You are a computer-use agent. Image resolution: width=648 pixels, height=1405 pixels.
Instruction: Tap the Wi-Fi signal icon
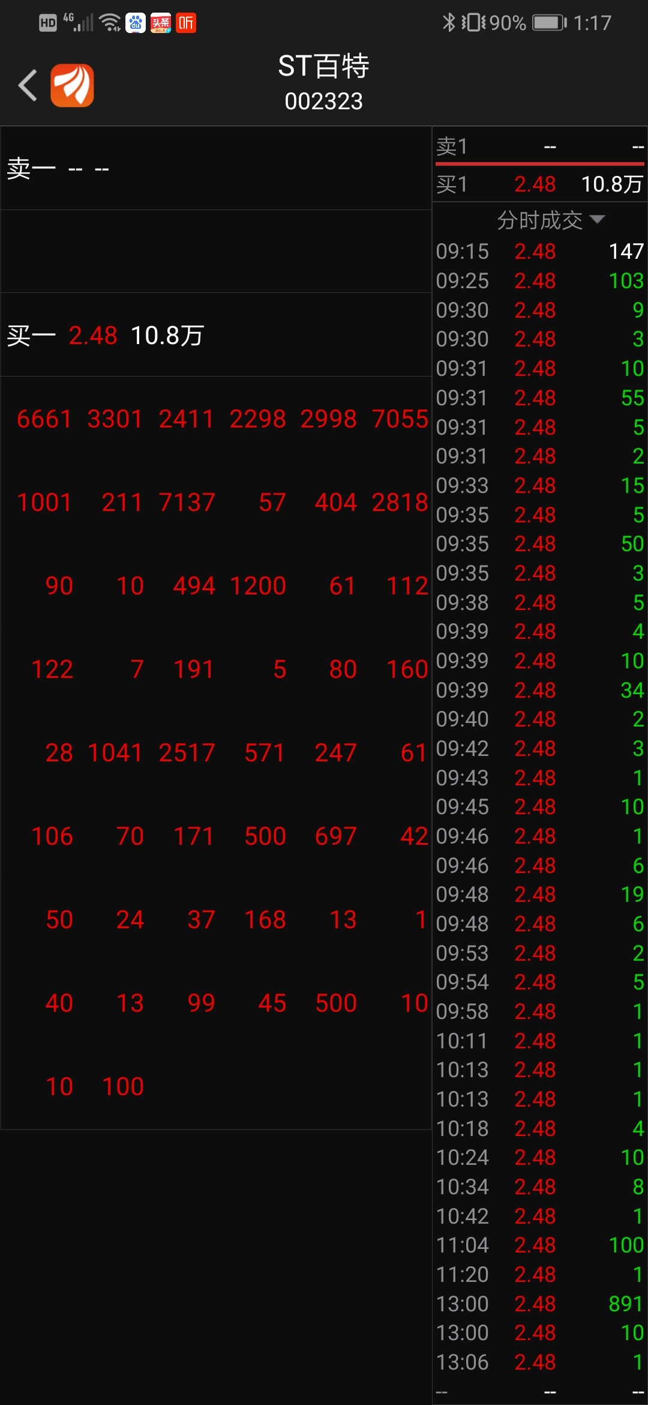(110, 23)
